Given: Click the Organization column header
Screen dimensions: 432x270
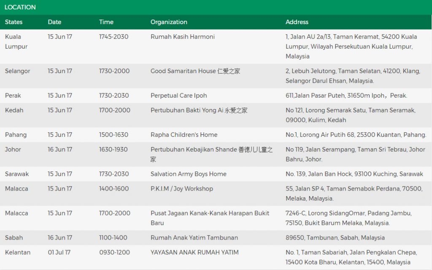Looking at the screenshot, I should (169, 22).
